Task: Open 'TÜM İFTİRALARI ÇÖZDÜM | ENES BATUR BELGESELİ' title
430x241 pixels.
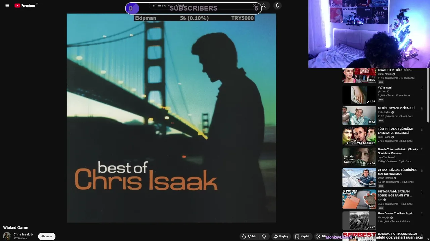Action: [395, 131]
